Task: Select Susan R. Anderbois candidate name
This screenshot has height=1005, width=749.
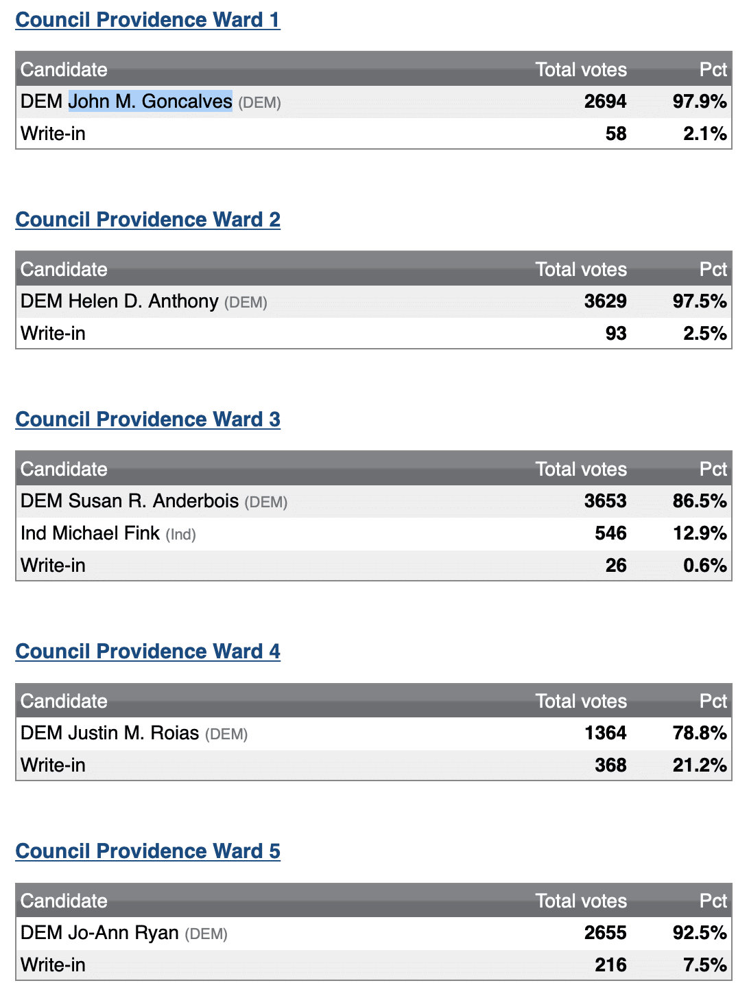Action: [130, 501]
